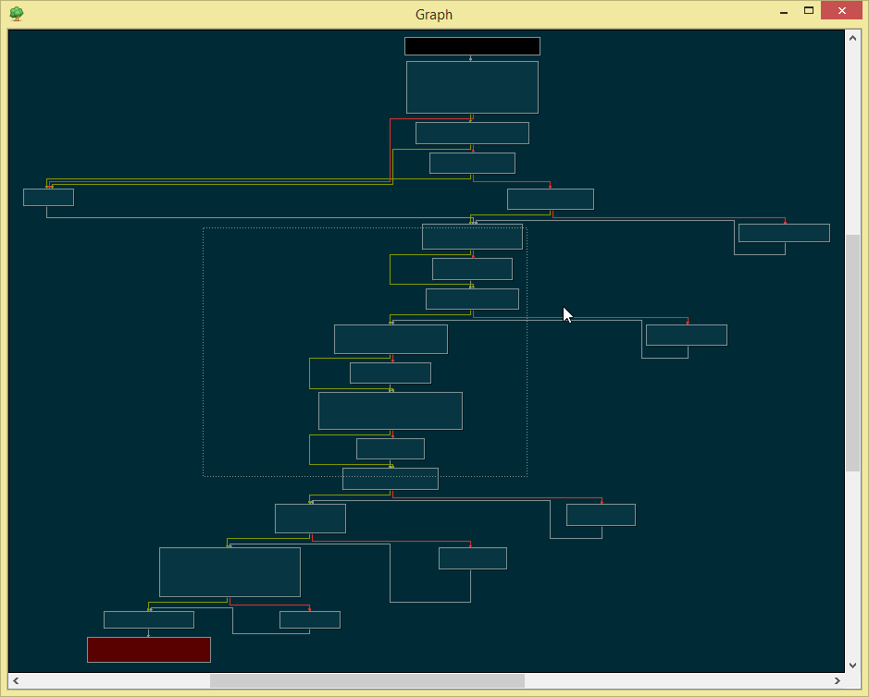The height and width of the screenshot is (697, 869).
Task: Click the tree application icon in title bar
Action: [17, 13]
